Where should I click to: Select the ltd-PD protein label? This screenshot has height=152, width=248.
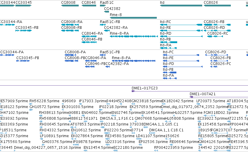[x=168, y=64]
